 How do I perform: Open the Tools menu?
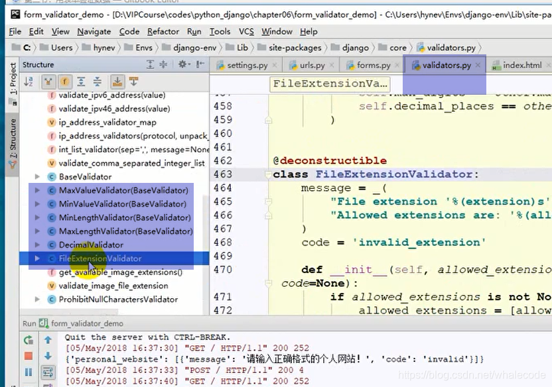(220, 32)
